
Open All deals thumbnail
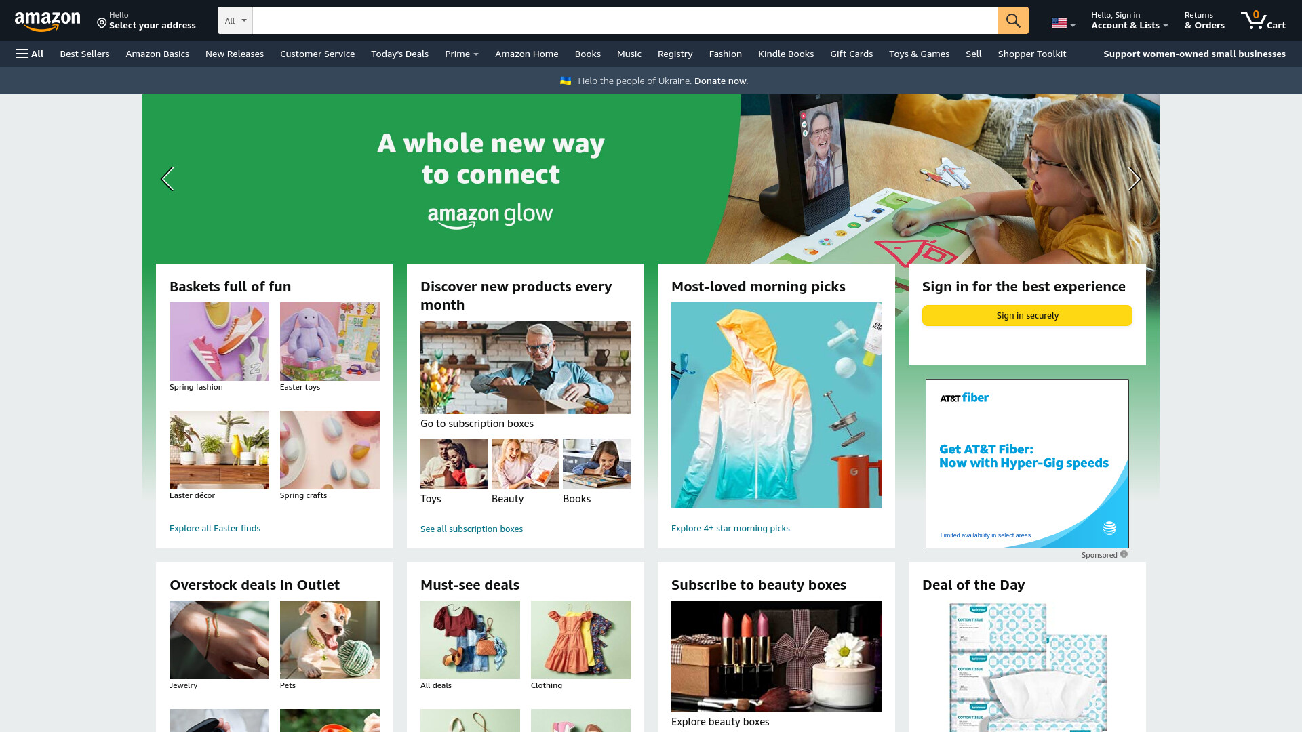pos(470,640)
